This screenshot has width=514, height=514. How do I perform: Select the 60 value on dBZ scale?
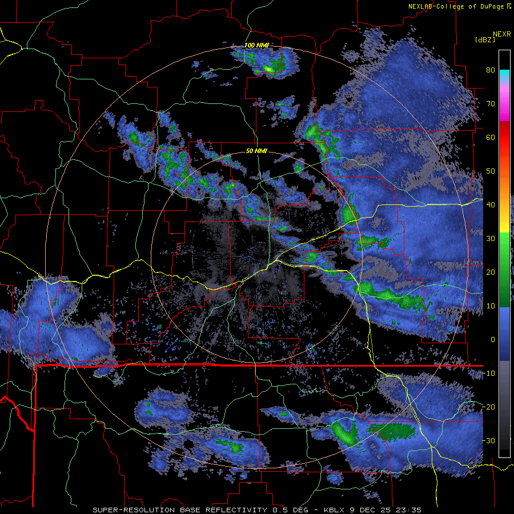click(x=491, y=137)
